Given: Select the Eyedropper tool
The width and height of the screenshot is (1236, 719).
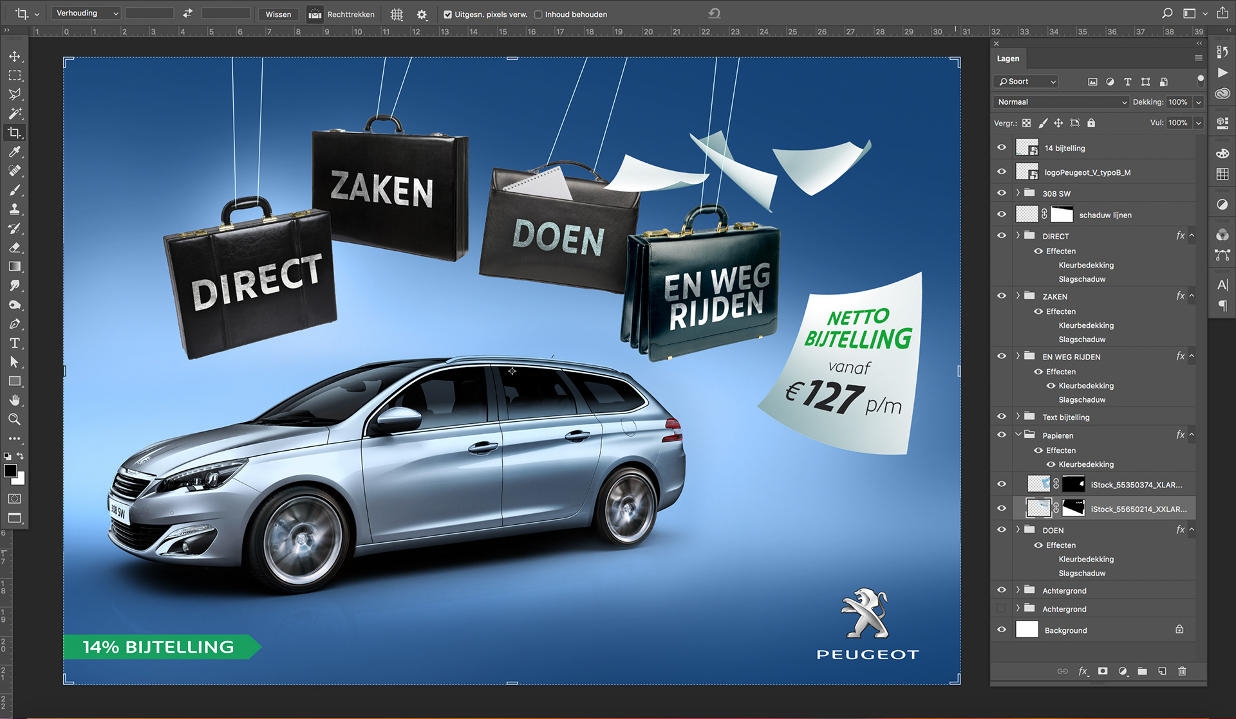Looking at the screenshot, I should click(14, 152).
